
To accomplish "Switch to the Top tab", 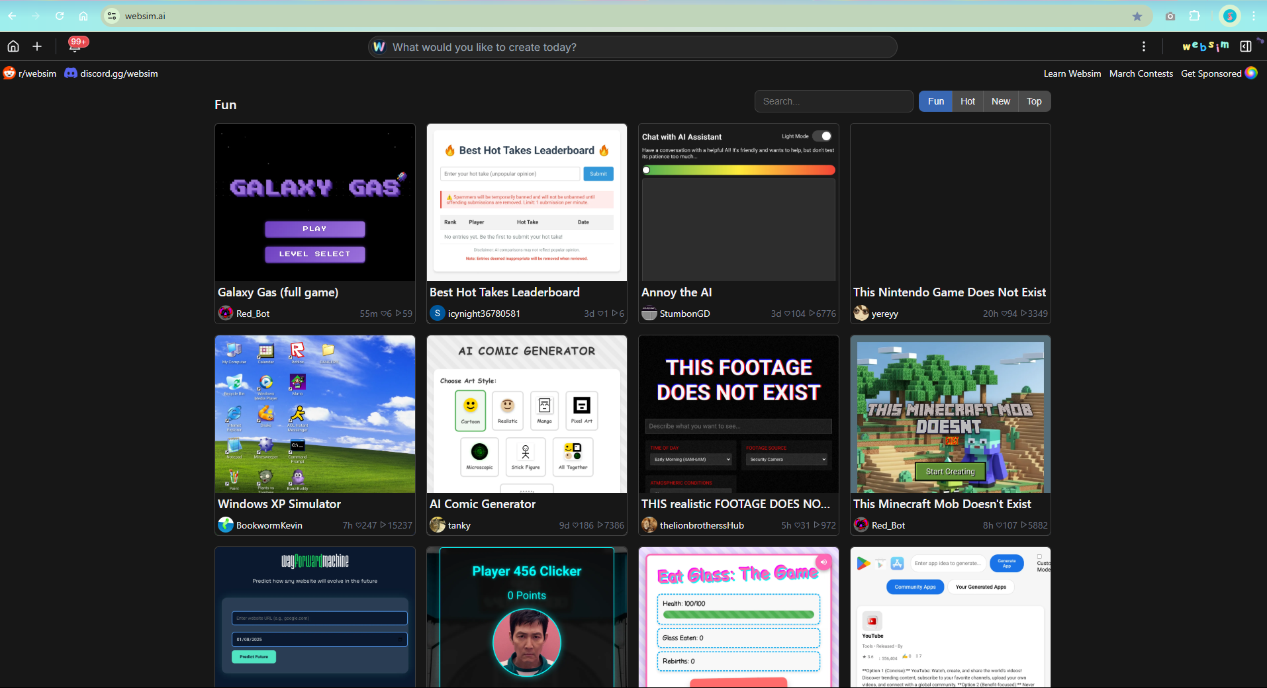I will coord(1034,101).
